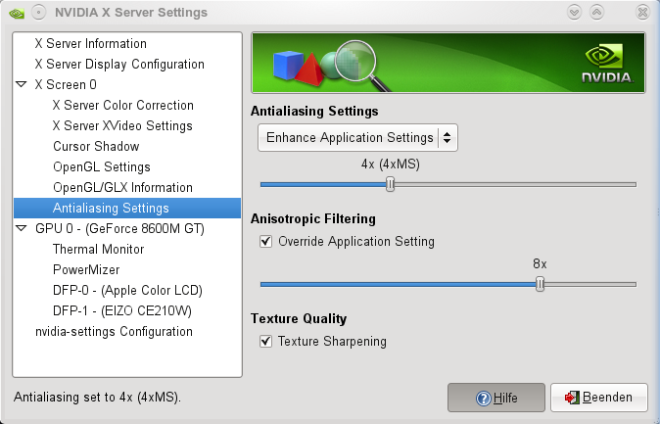Select DFP-1 - (EIZO CE210W)

[x=122, y=311]
